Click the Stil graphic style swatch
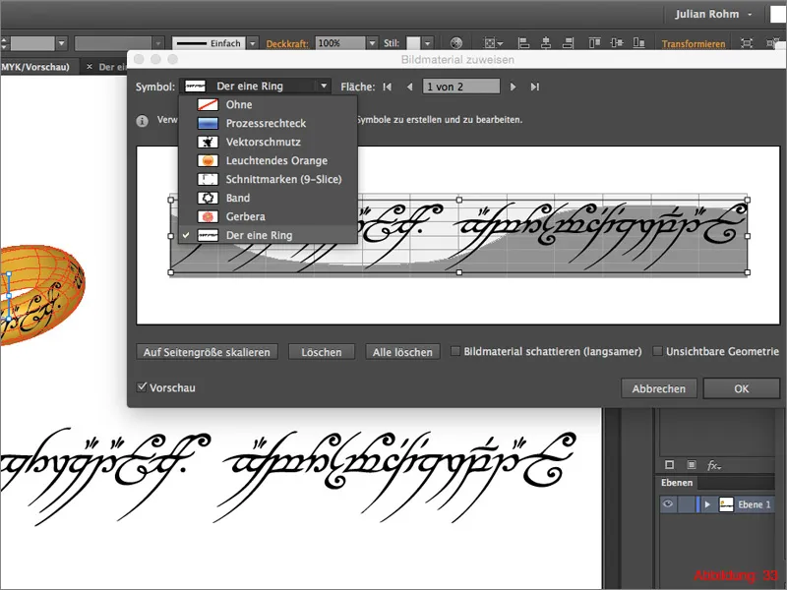Viewport: 787px width, 590px height. click(x=413, y=43)
